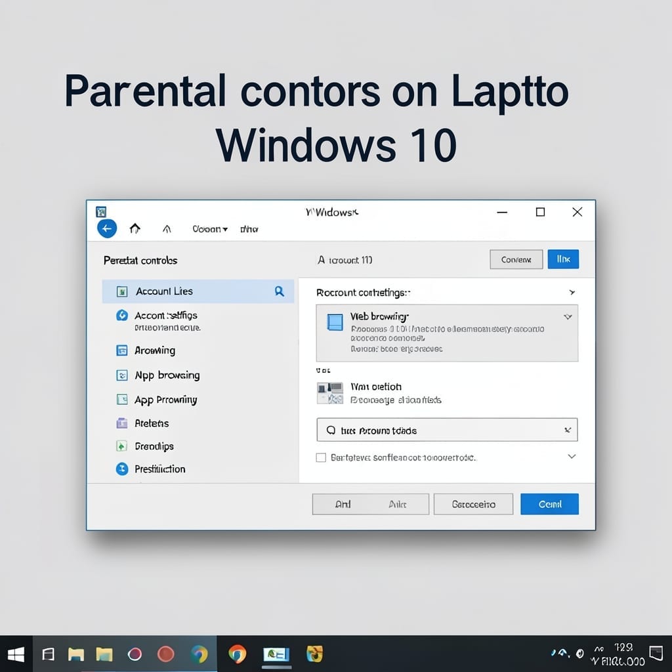The height and width of the screenshot is (672, 672).
Task: Click the blue back arrow button
Action: click(107, 228)
